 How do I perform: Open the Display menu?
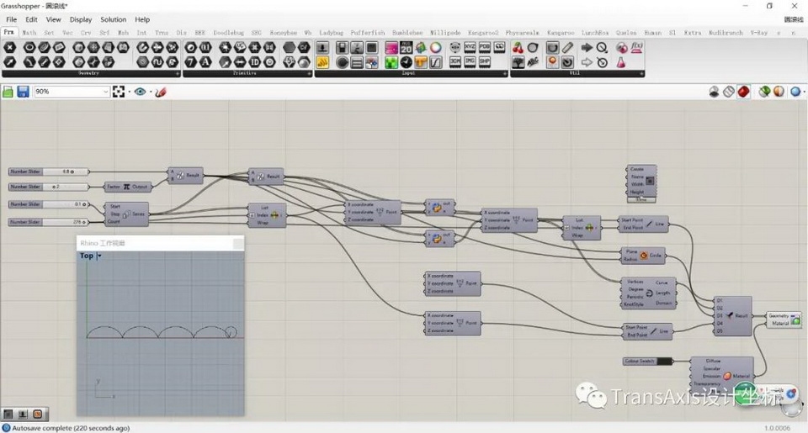point(81,19)
